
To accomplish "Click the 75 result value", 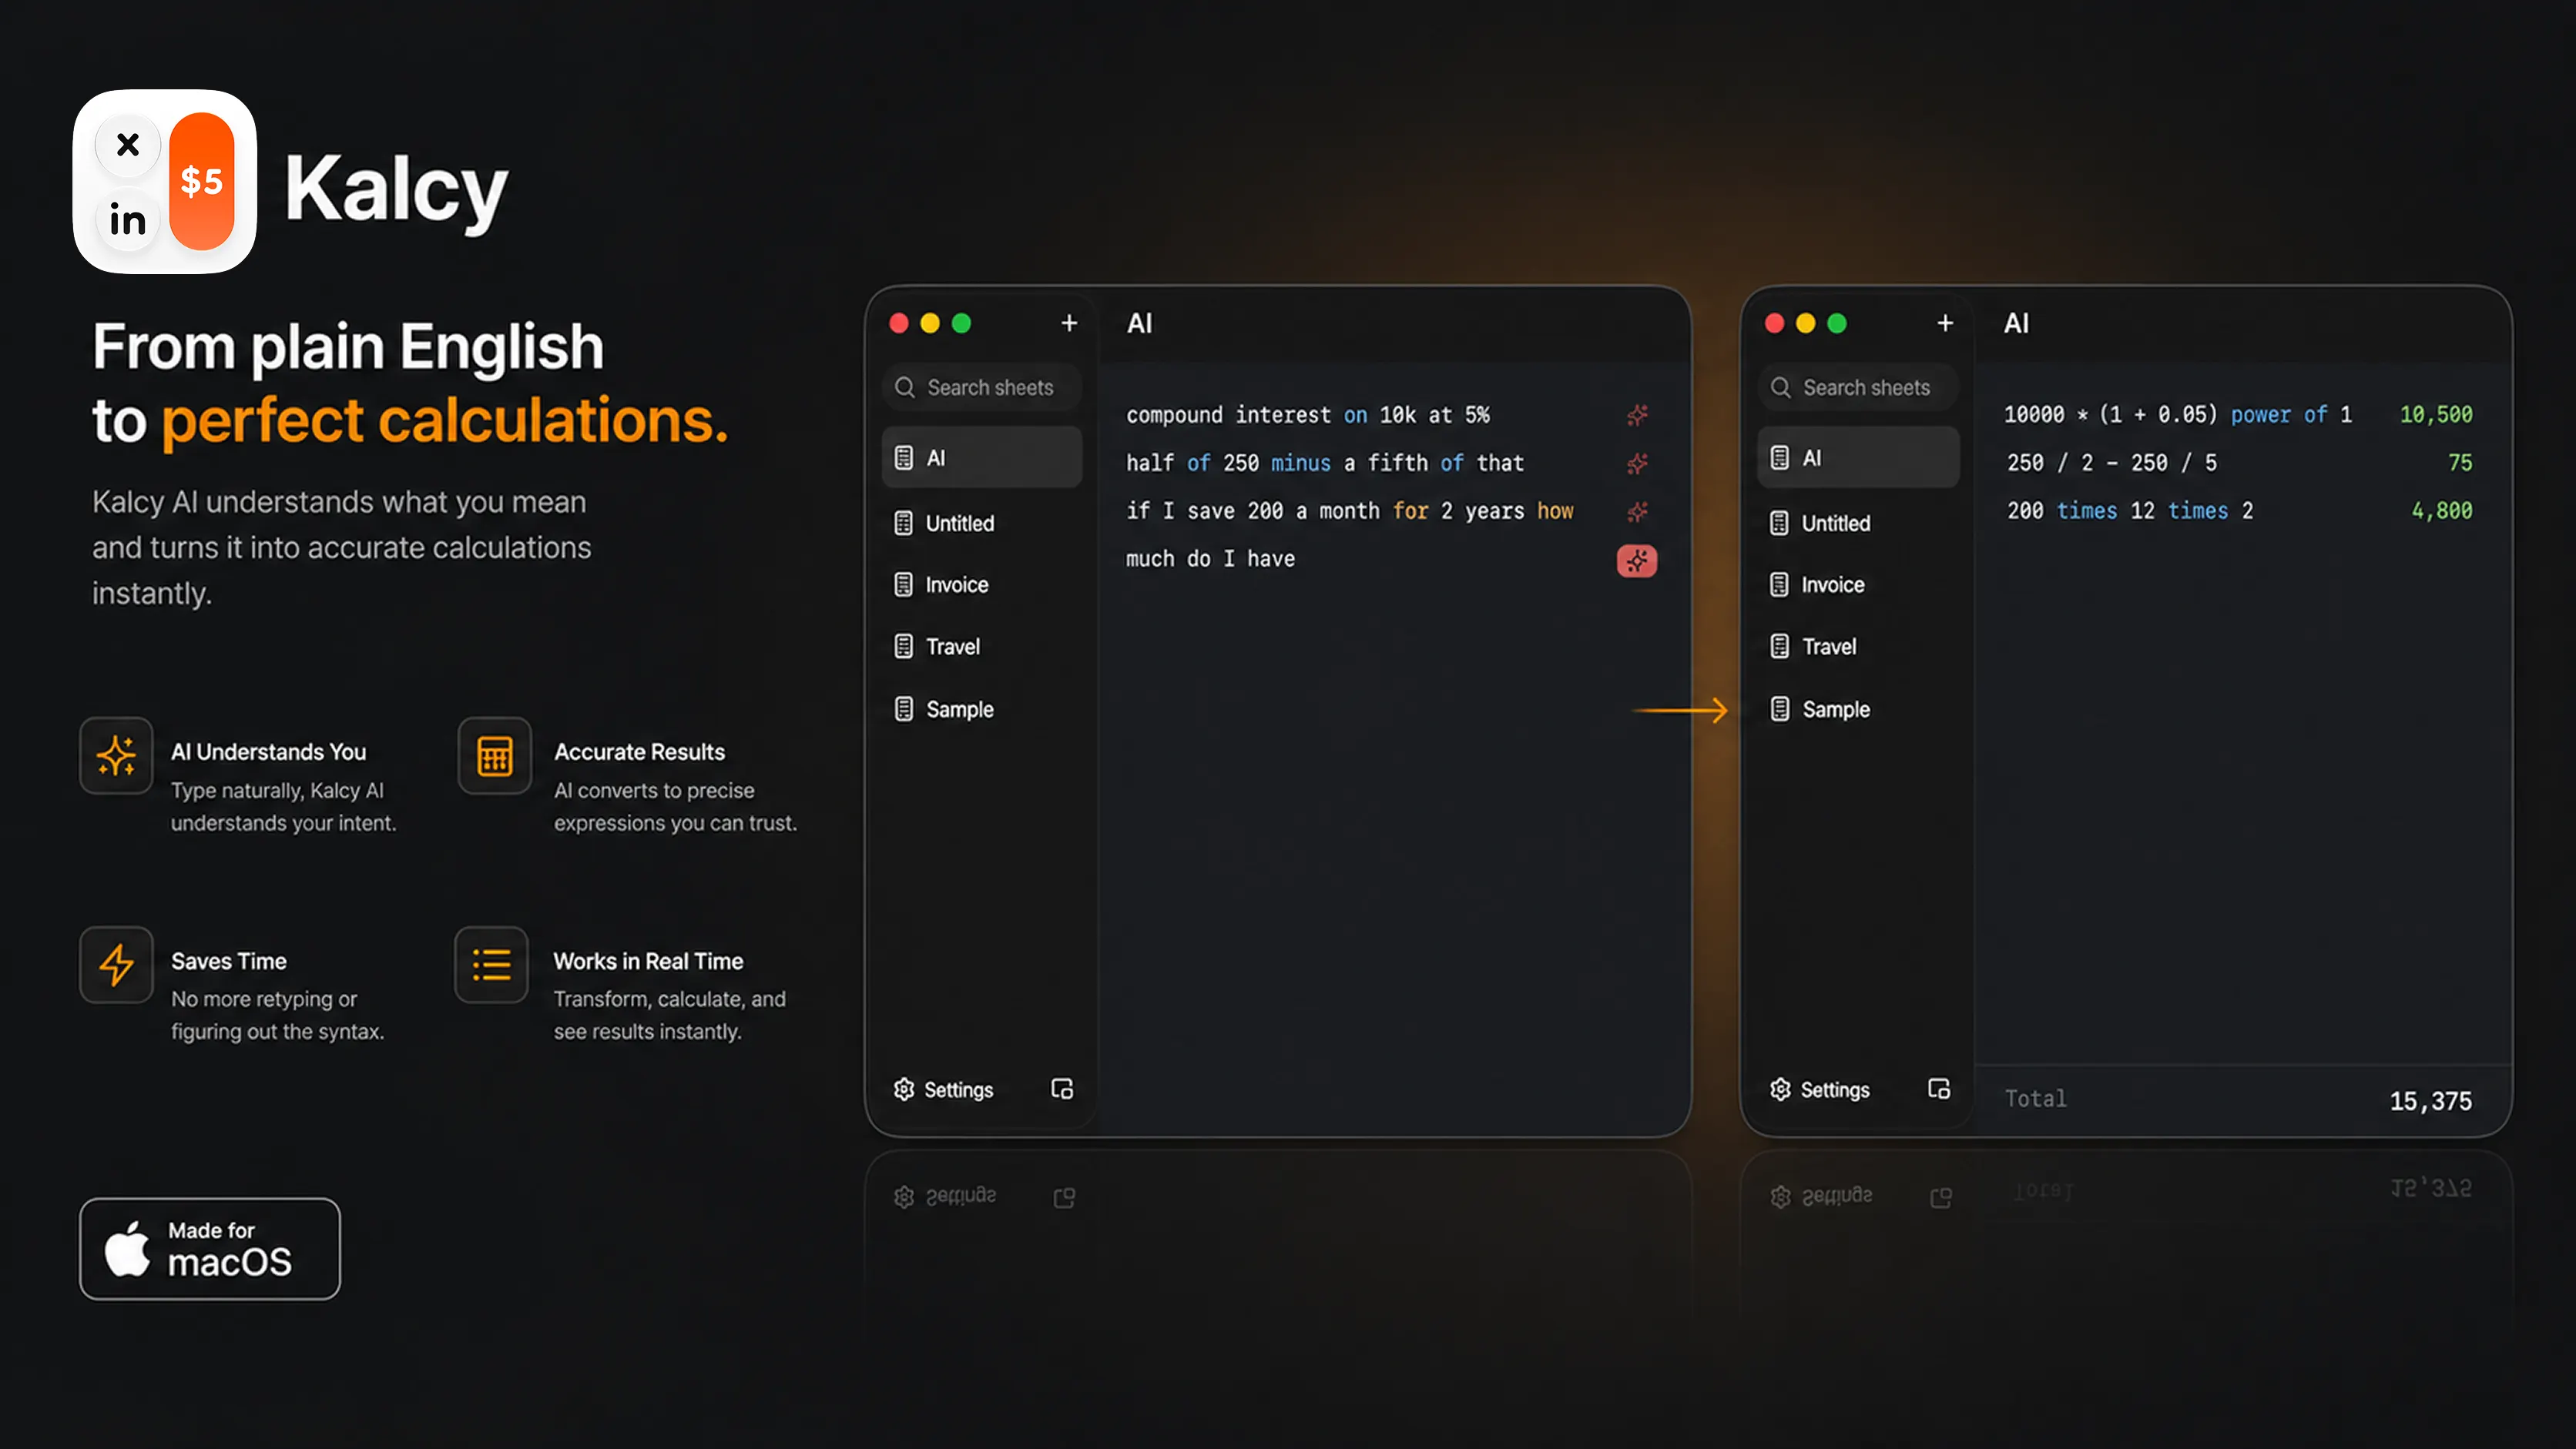I will (2460, 463).
